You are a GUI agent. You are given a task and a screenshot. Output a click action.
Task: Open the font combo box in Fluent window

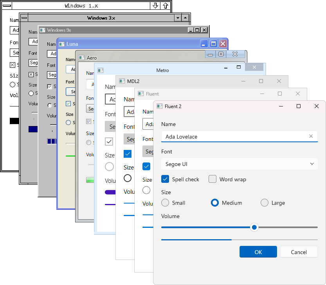pos(148,152)
